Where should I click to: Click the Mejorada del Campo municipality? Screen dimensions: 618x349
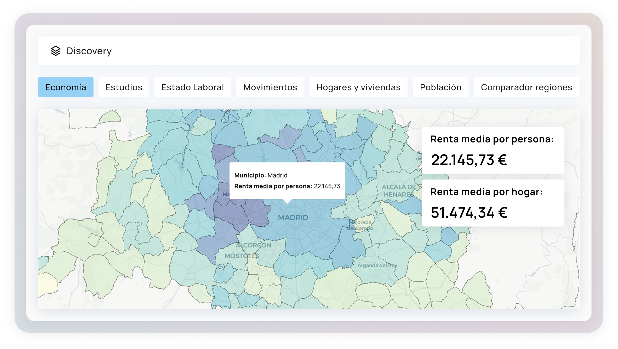pyautogui.click(x=360, y=225)
